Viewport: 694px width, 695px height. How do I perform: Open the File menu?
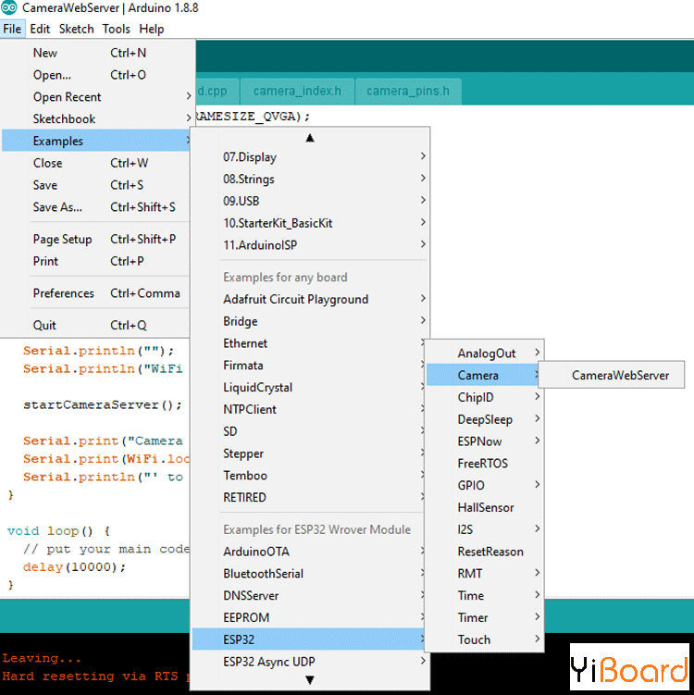pyautogui.click(x=12, y=29)
